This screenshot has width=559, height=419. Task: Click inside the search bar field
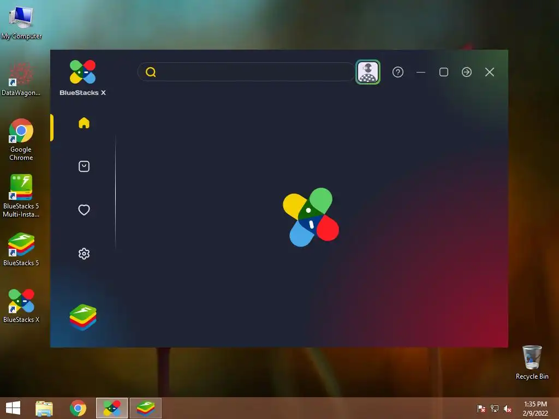click(246, 72)
